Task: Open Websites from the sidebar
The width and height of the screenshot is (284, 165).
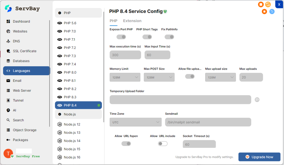Action: point(20,31)
